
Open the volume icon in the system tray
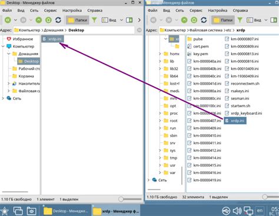coord(237,211)
